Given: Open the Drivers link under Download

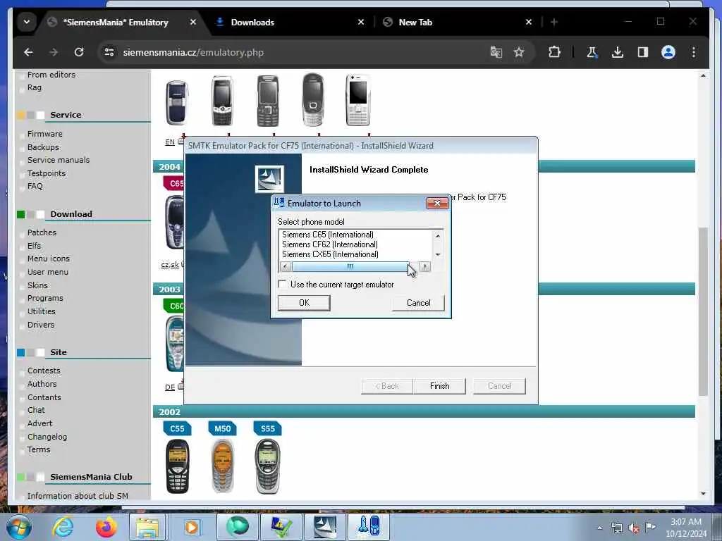Looking at the screenshot, I should 40,325.
